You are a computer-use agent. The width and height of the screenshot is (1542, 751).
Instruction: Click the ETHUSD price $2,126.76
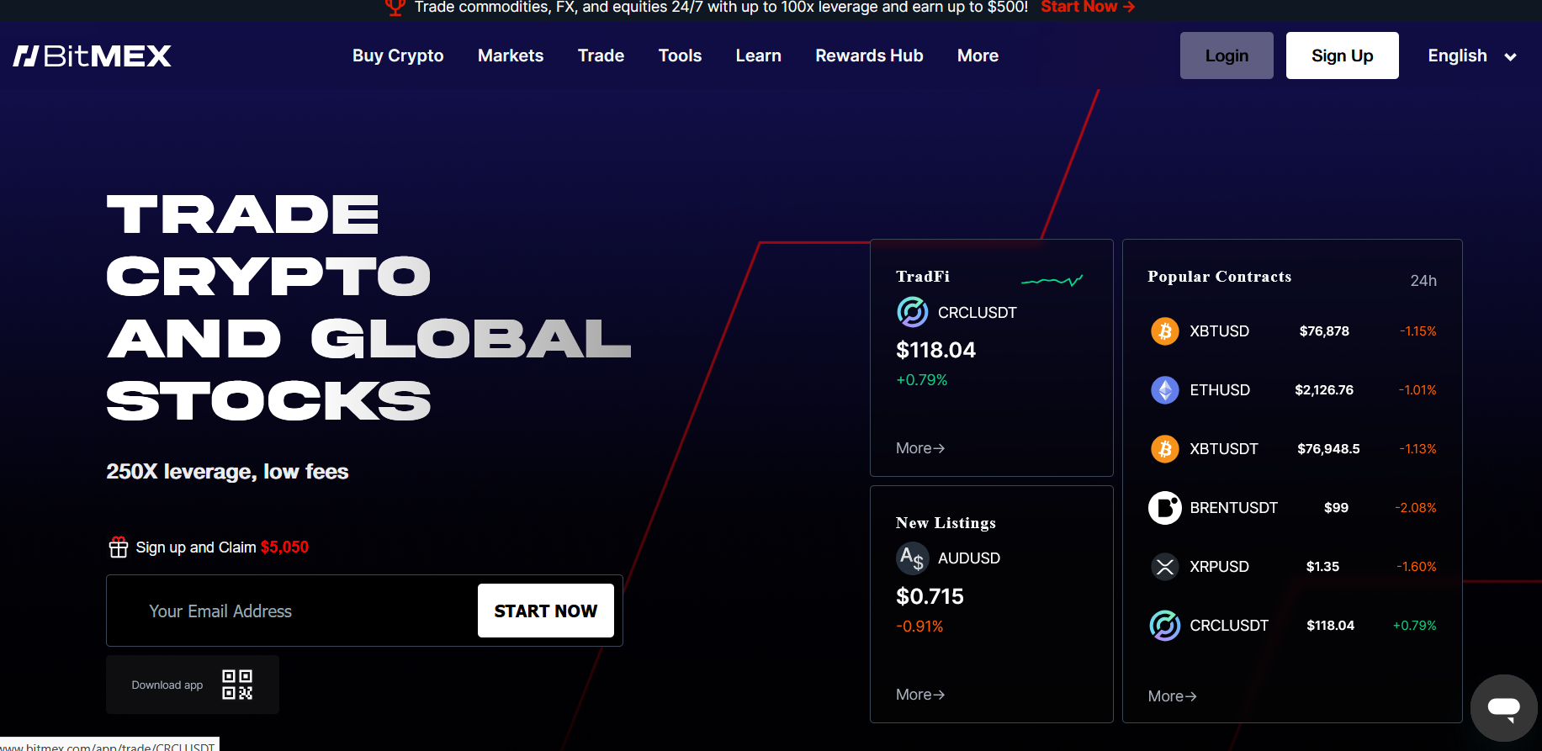1324,390
